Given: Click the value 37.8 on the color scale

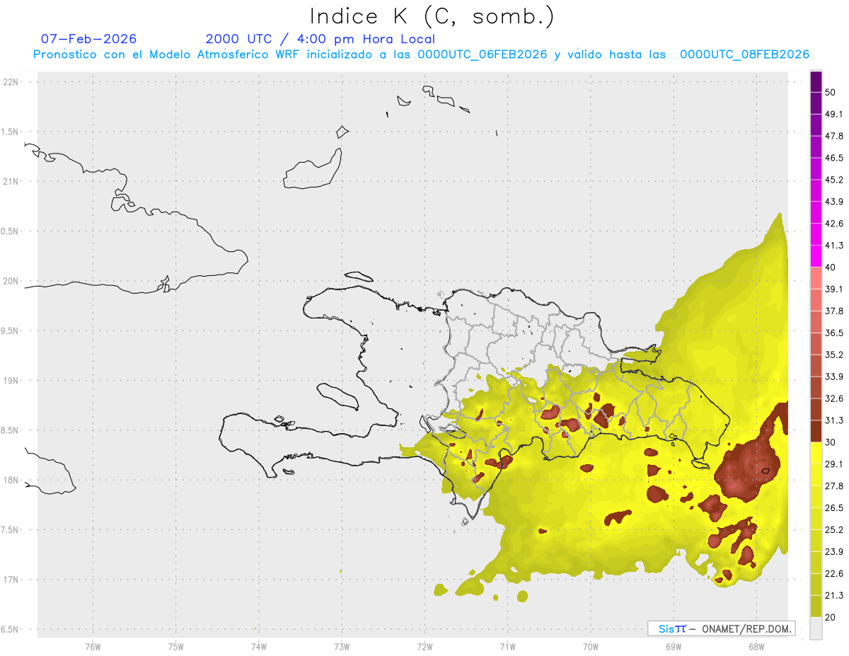Looking at the screenshot, I should (834, 311).
